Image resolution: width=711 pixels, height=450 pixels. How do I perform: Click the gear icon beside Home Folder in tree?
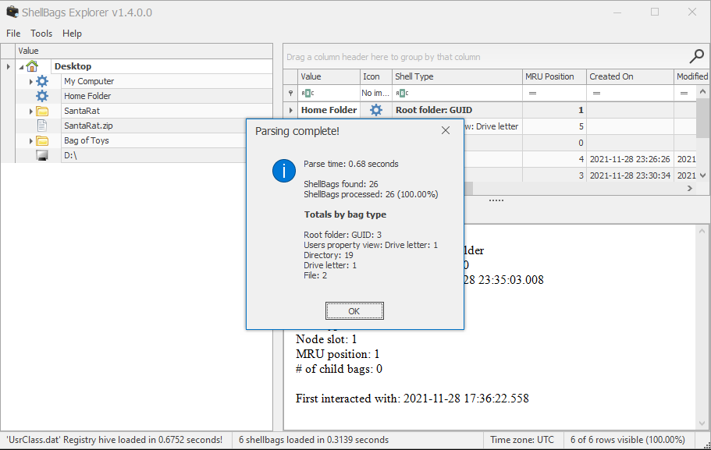[42, 96]
